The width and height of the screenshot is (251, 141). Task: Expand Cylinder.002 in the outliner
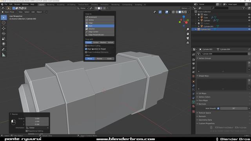click(x=196, y=29)
